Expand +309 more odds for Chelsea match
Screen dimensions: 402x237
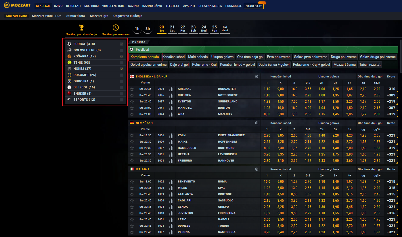(x=391, y=95)
